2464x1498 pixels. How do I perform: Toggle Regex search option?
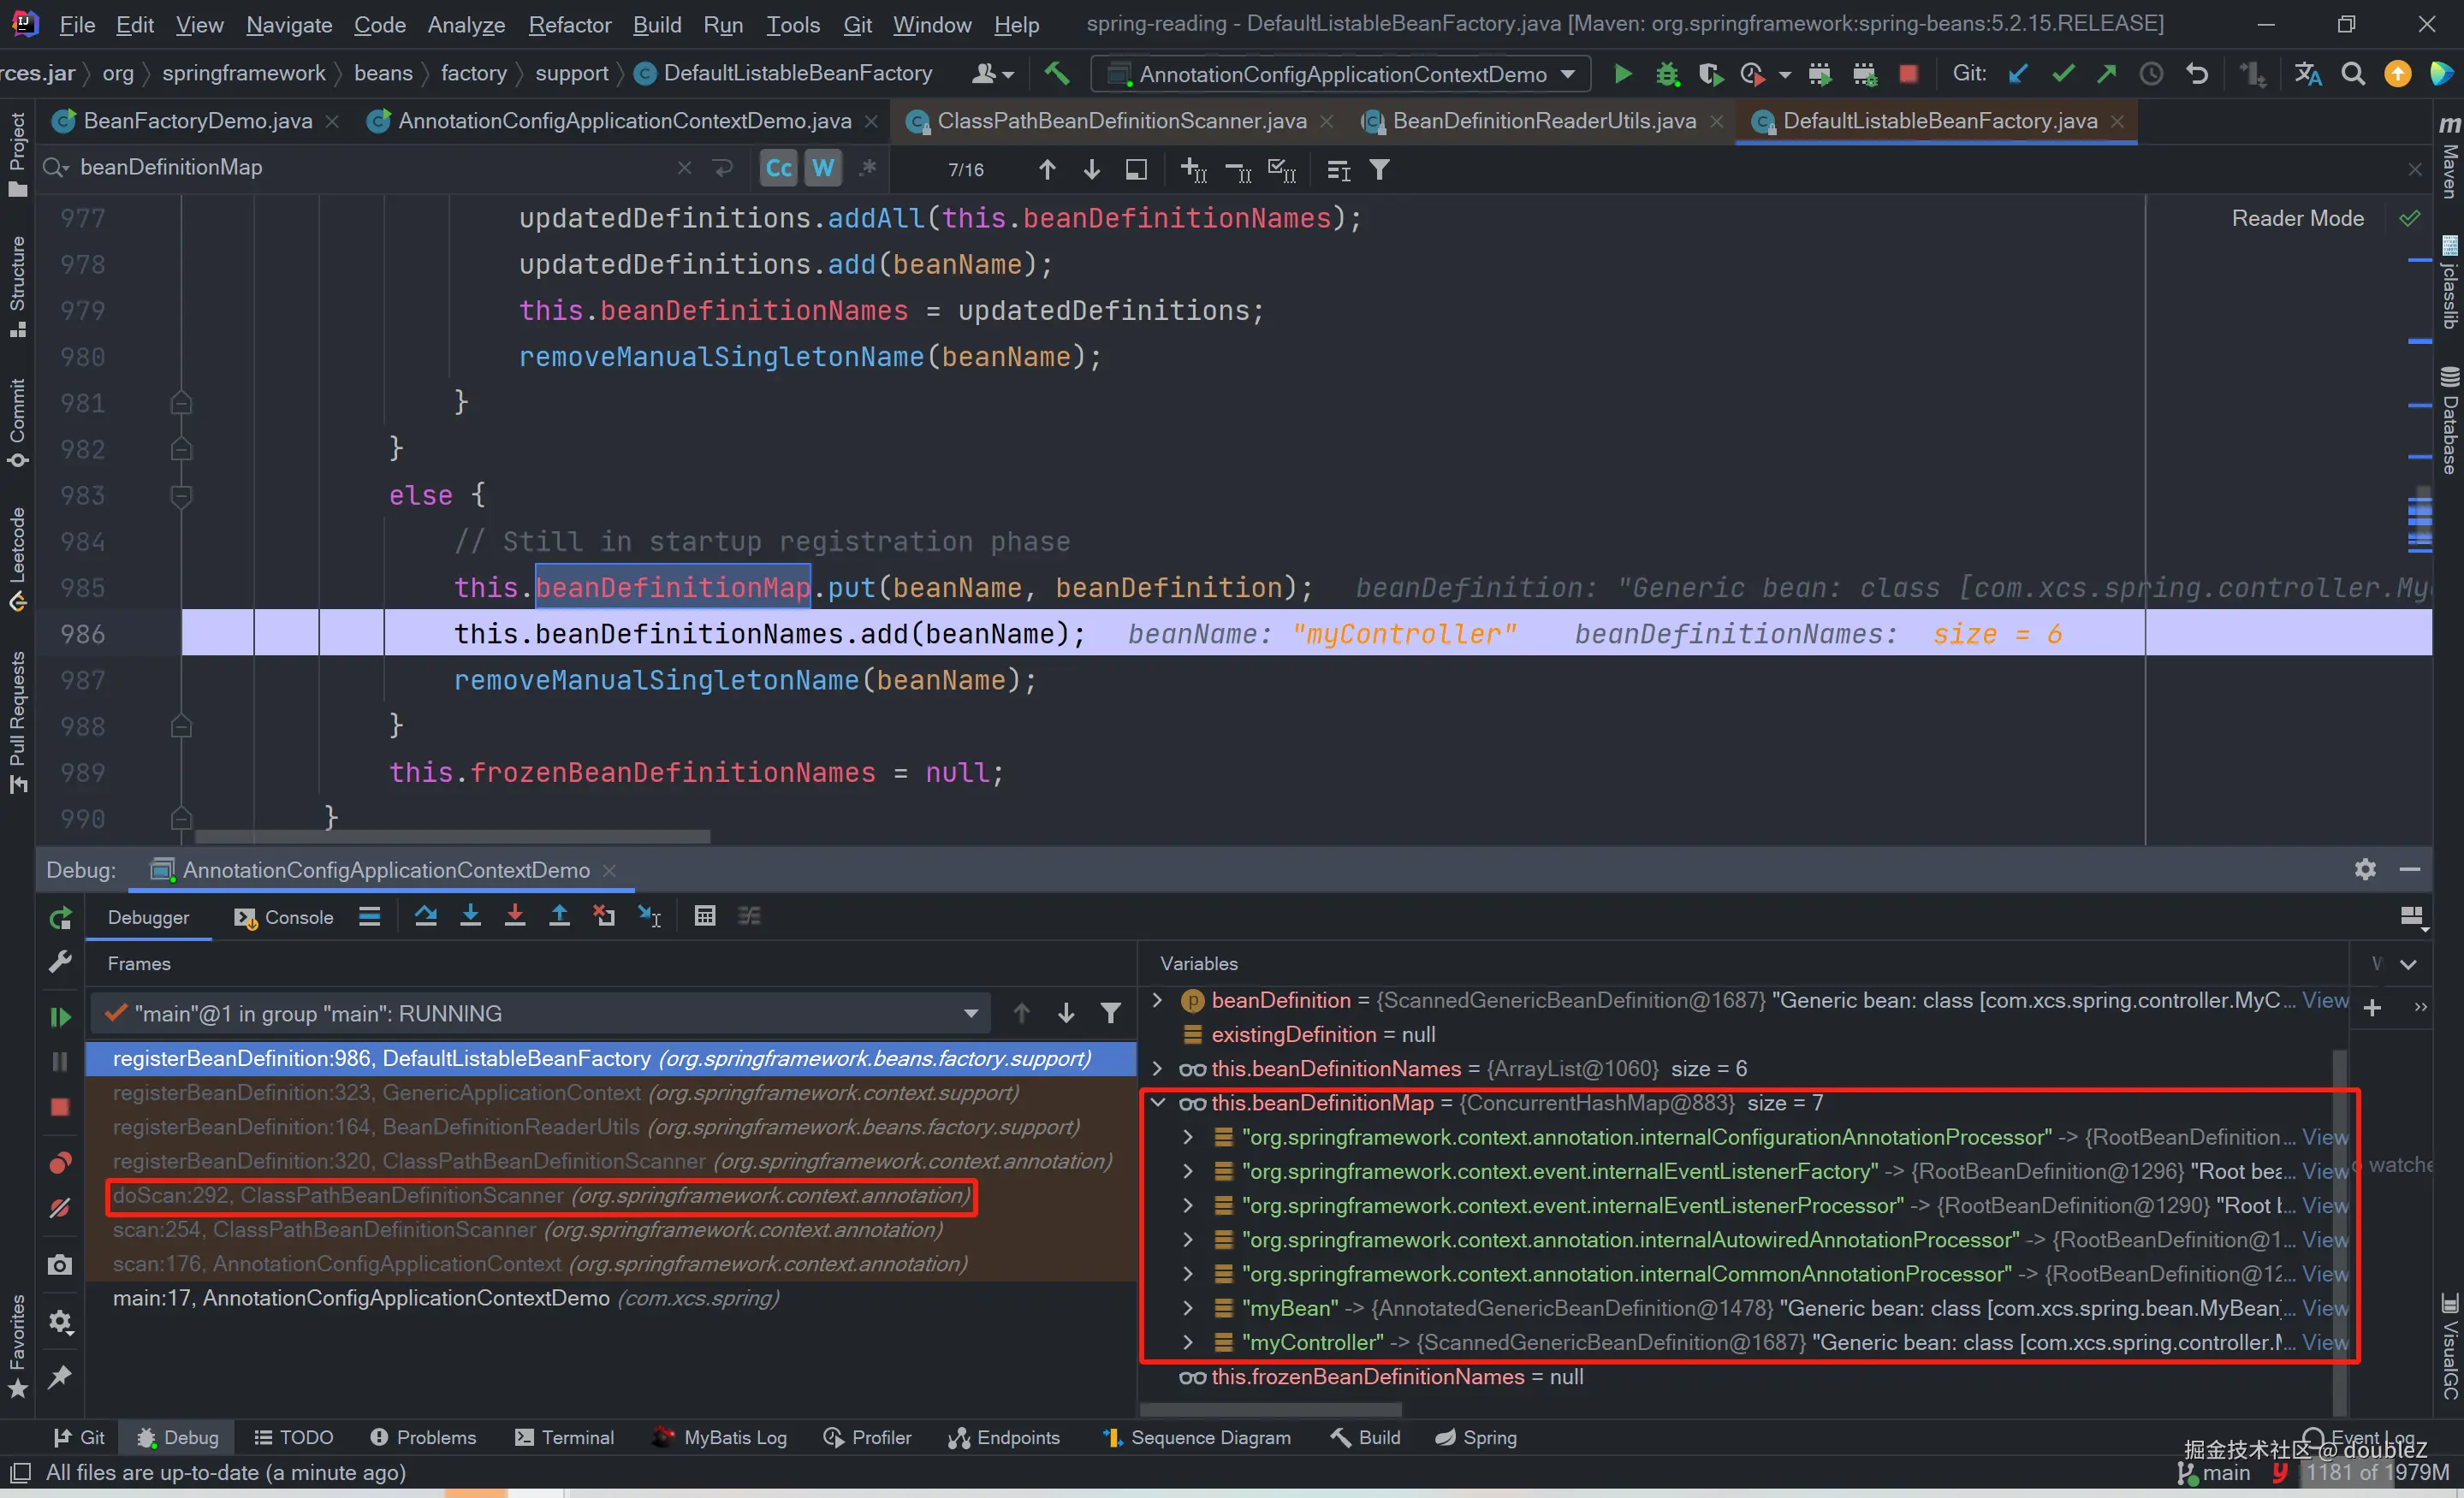coord(867,169)
